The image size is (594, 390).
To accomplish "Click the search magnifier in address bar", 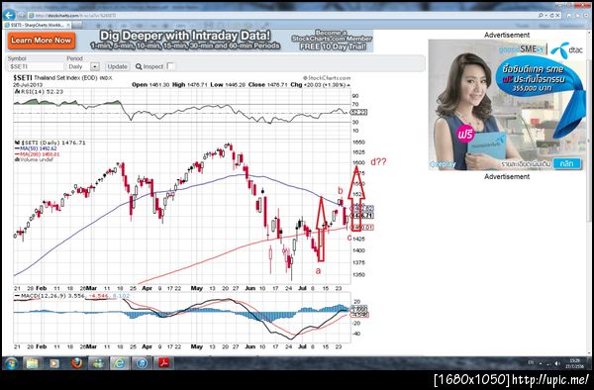I will pyautogui.click(x=541, y=16).
